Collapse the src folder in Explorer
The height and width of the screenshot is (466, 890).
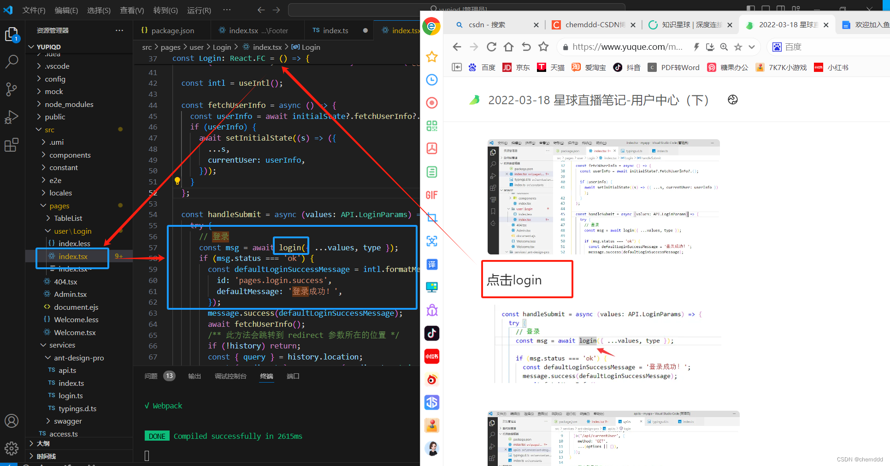51,130
